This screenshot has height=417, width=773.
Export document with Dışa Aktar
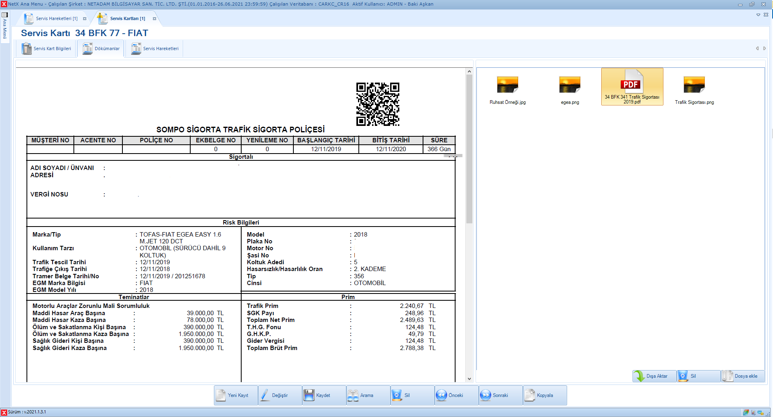(x=655, y=376)
